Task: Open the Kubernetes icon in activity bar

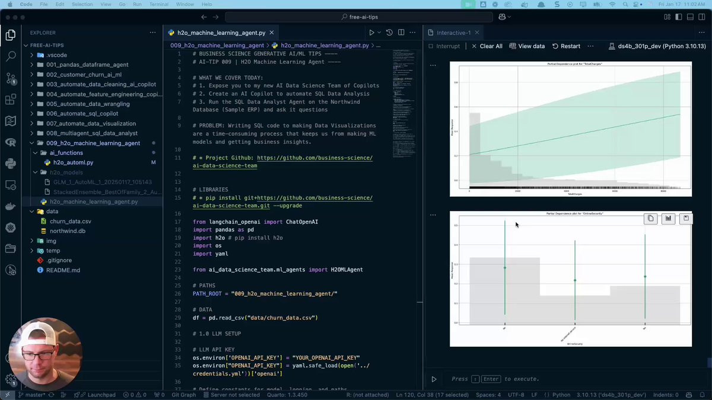Action: click(x=10, y=228)
